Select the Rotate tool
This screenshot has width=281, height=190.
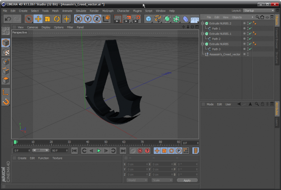point(57,19)
